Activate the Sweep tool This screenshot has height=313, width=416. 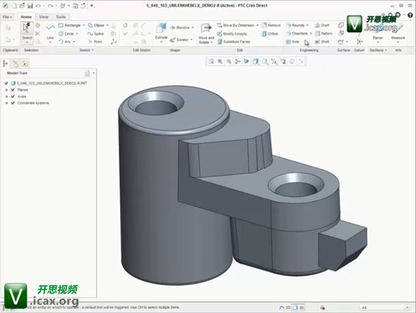click(181, 41)
